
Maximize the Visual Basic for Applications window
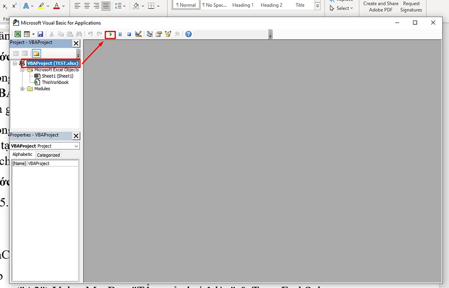click(x=415, y=22)
